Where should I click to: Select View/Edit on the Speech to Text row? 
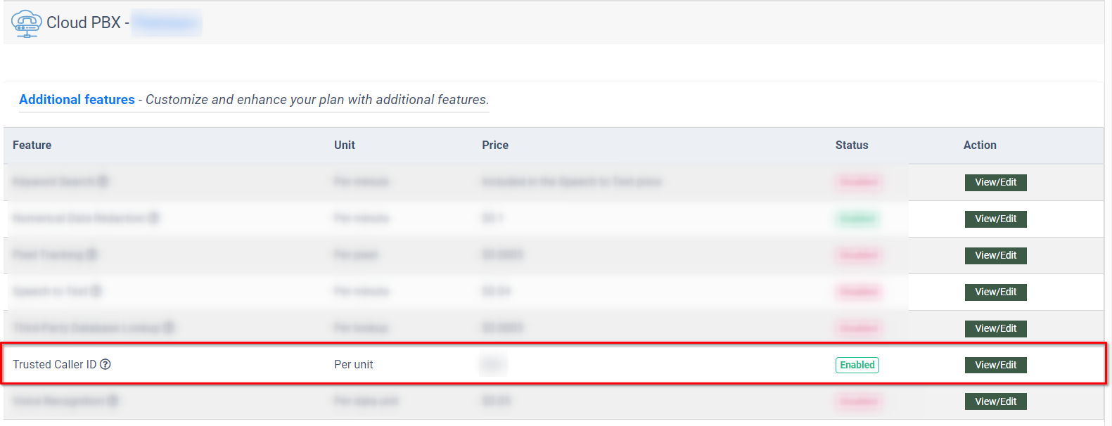coord(995,292)
